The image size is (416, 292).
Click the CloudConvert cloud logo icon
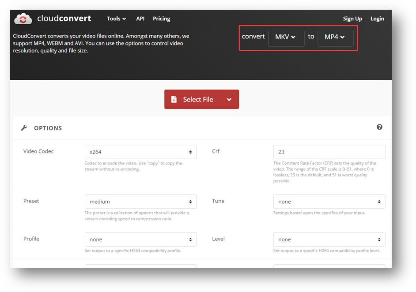[x=23, y=19]
